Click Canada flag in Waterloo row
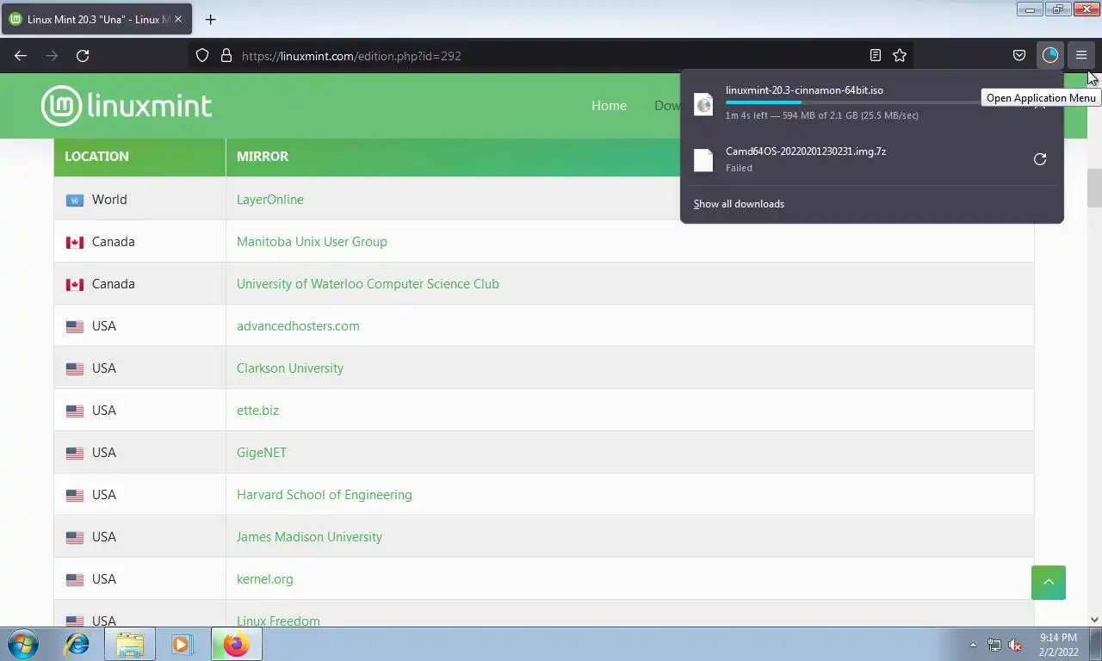Viewport: 1102px width, 661px height. tap(75, 285)
